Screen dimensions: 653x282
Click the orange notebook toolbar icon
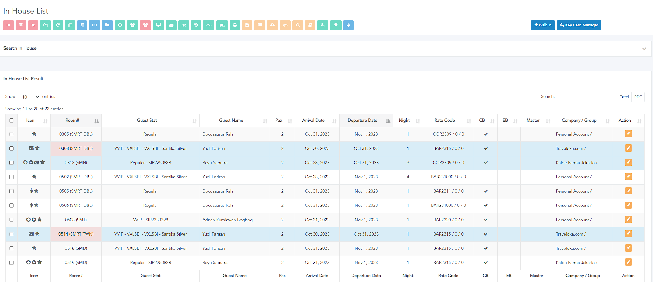pos(310,25)
